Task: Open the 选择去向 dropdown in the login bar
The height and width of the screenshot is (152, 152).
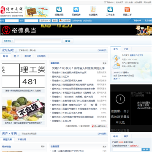Action: [x=45, y=21]
